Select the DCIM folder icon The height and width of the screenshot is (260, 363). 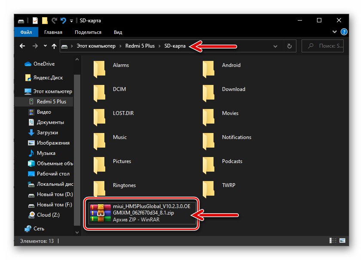(x=99, y=93)
